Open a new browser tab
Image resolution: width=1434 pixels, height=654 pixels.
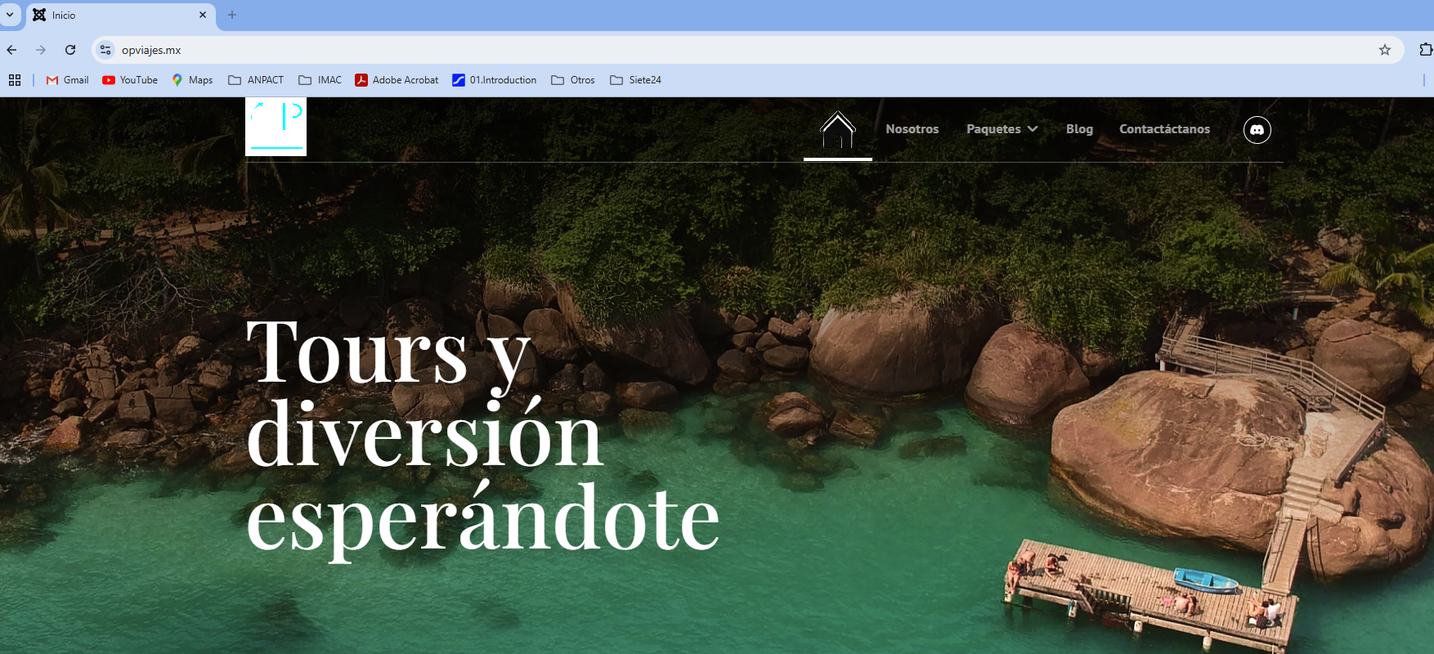pyautogui.click(x=232, y=15)
